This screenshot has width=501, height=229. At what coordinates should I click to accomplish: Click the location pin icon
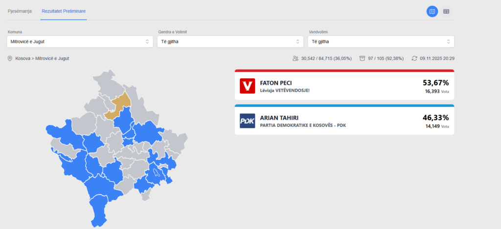coord(10,59)
